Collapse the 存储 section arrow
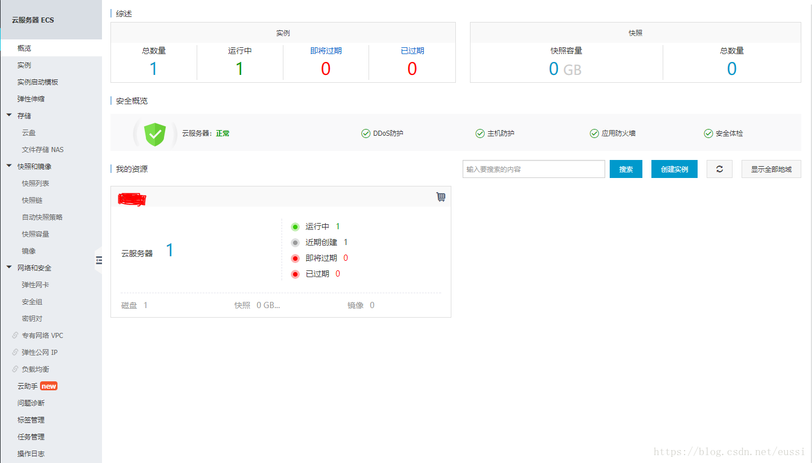The image size is (812, 463). 9,115
